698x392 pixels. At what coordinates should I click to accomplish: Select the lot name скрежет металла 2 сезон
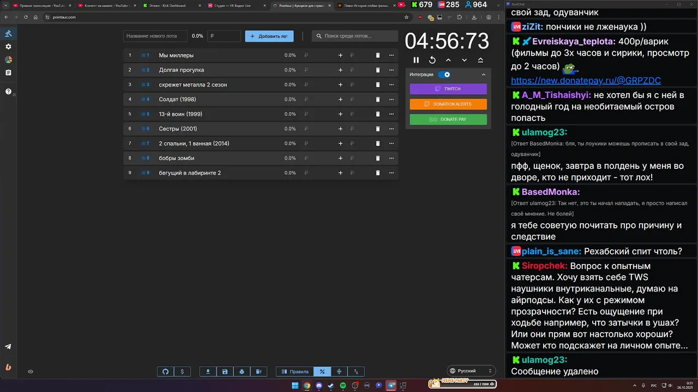click(193, 85)
